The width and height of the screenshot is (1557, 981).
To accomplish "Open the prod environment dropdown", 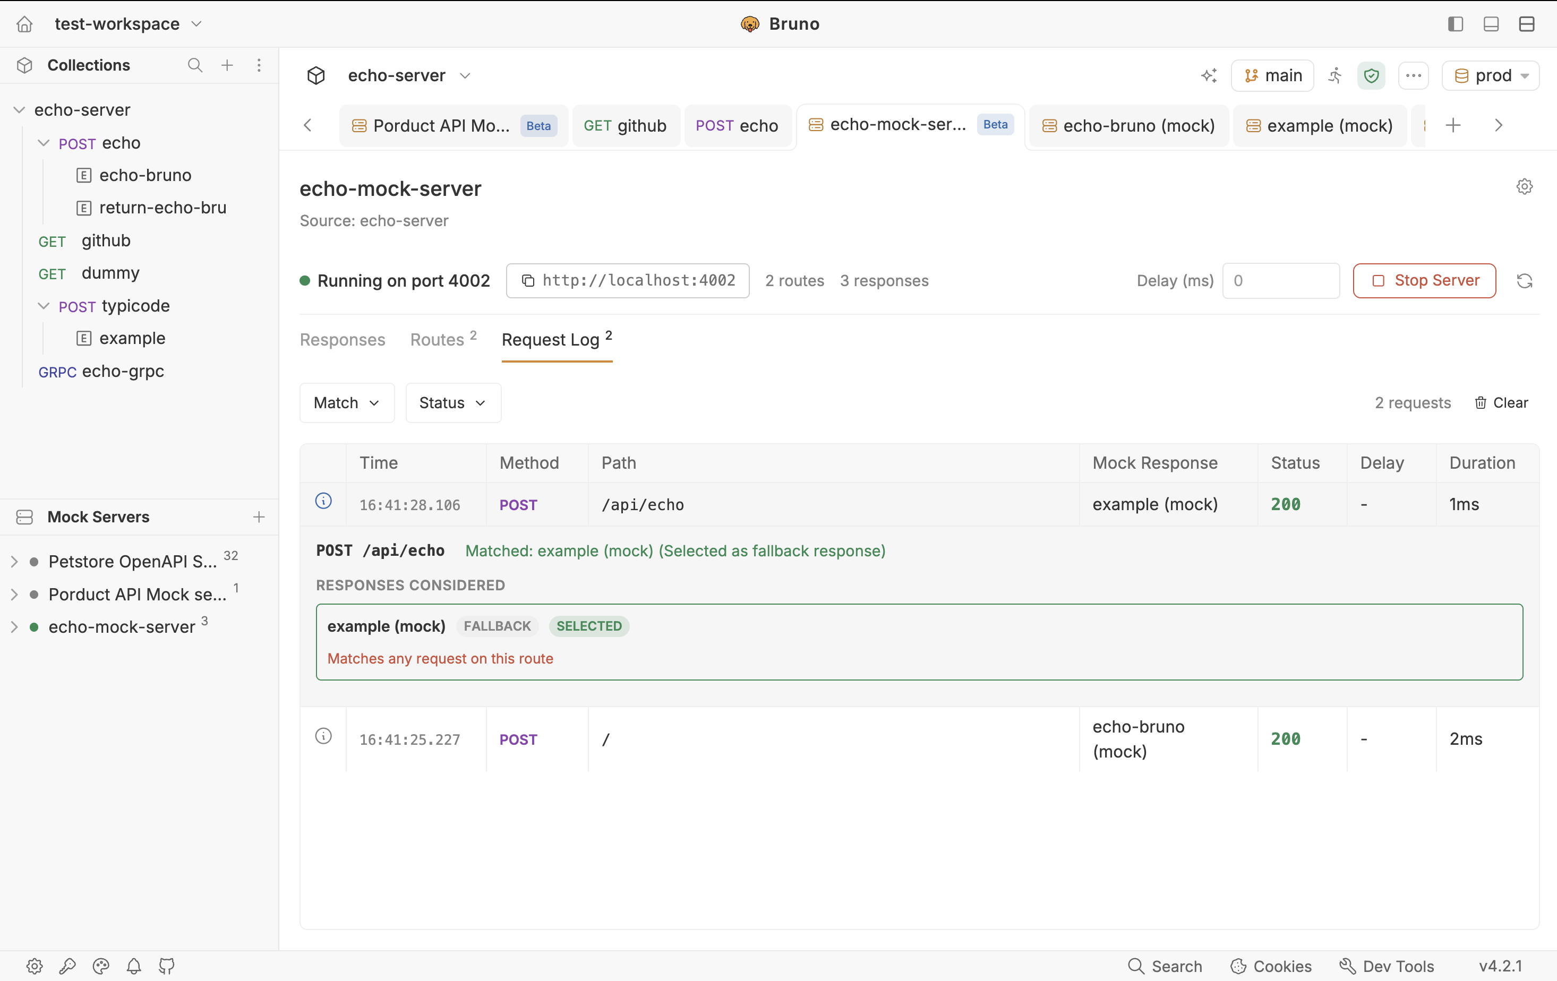I will coord(1491,75).
